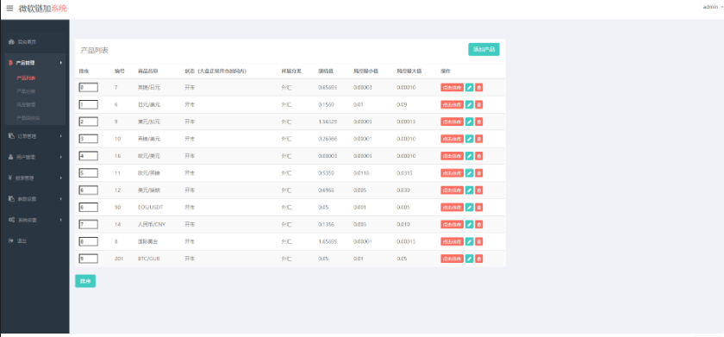This screenshot has height=337, width=724.
Task: Go to 后台首页 in the sidebar
Action: pos(27,42)
